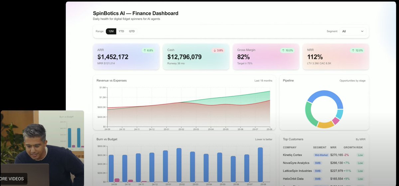Click the $266,130 MRR value
This screenshot has height=186, width=399.
tap(336, 163)
